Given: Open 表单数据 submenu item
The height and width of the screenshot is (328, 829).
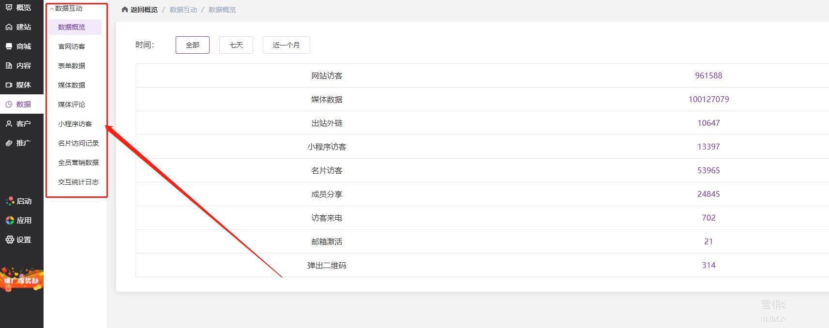Looking at the screenshot, I should pos(72,66).
